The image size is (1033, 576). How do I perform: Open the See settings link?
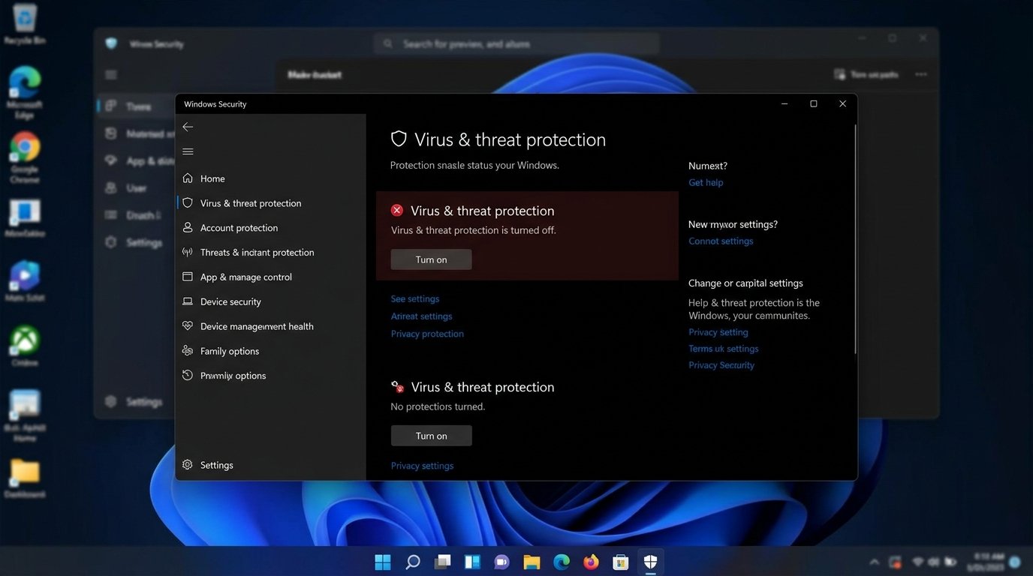415,298
